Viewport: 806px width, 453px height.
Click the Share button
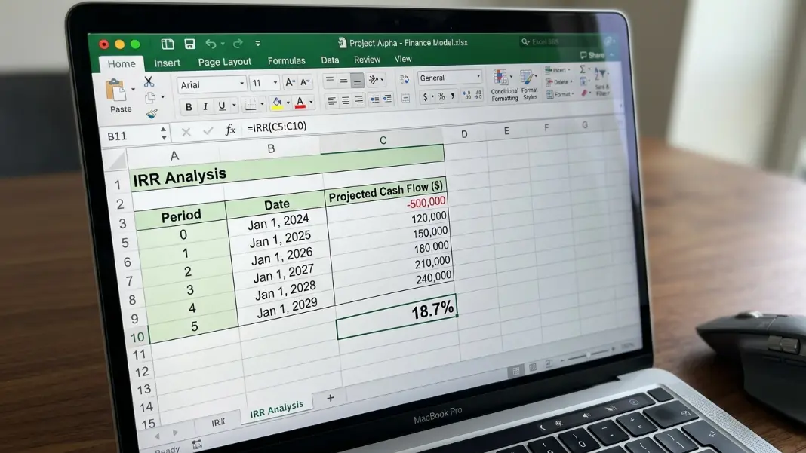point(592,55)
